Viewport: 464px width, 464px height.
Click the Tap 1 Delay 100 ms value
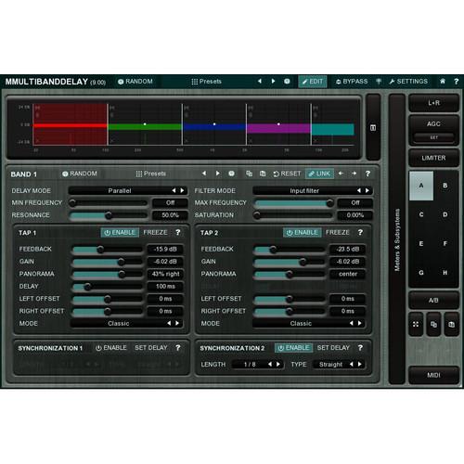coord(165,286)
